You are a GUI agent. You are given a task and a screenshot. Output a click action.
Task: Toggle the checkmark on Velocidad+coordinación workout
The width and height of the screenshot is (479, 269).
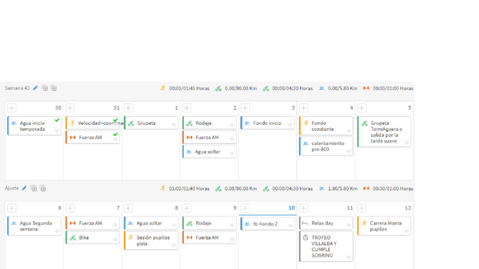[x=115, y=120]
